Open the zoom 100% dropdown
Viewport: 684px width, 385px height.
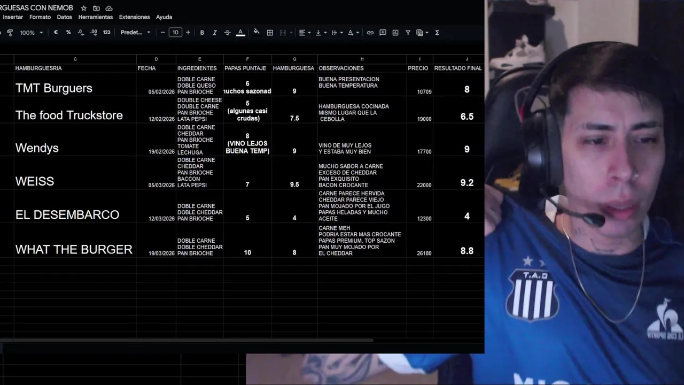pyautogui.click(x=32, y=33)
